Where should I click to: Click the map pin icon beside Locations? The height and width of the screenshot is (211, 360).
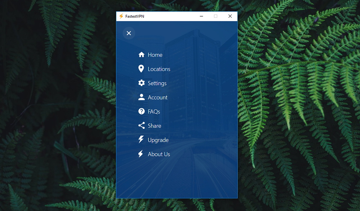[141, 69]
